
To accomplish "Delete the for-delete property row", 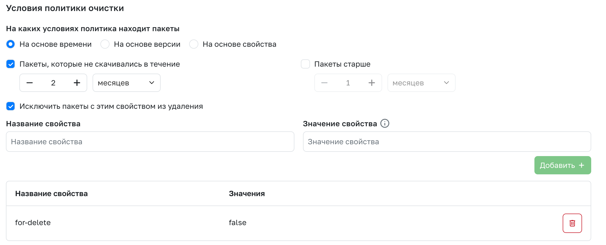I will (x=572, y=223).
